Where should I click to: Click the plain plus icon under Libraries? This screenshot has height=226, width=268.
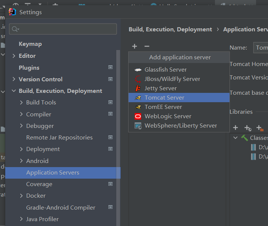(x=235, y=128)
